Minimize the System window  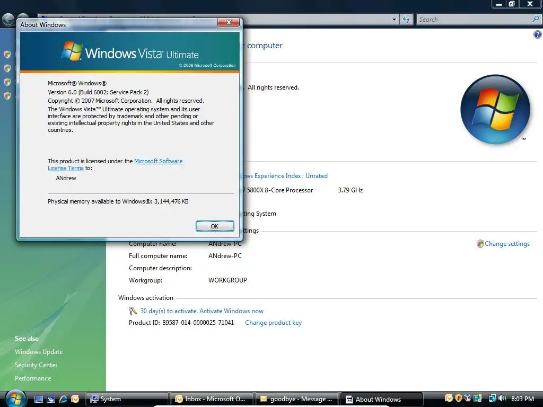click(499, 4)
